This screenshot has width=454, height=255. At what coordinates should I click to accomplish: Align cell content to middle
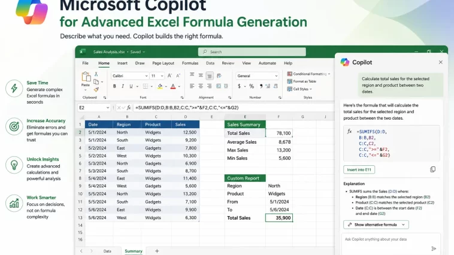(x=201, y=75)
